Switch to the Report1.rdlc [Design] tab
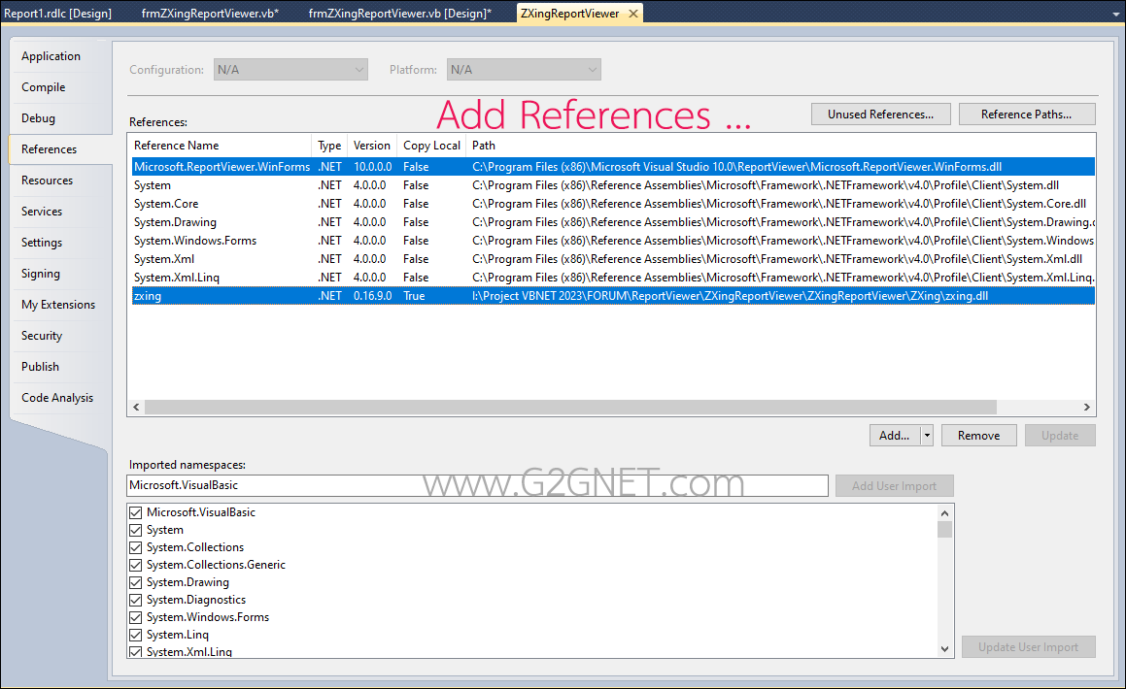Image resolution: width=1126 pixels, height=689 pixels. (58, 14)
